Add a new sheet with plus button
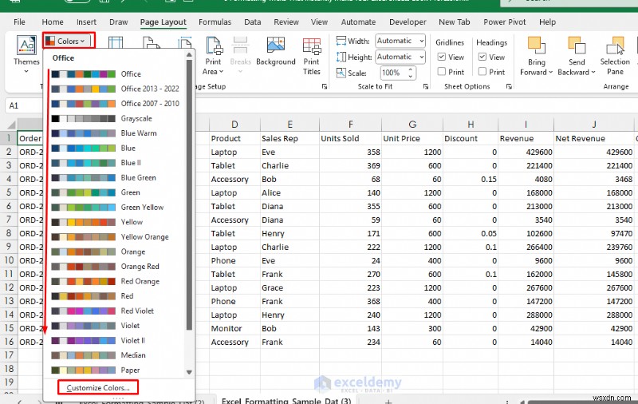The height and width of the screenshot is (404, 638). pyautogui.click(x=388, y=402)
